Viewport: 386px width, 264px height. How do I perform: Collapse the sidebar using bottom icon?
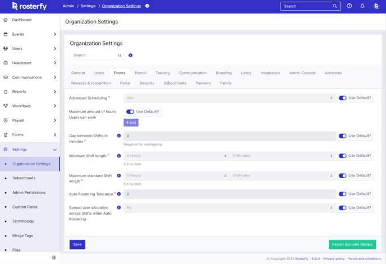(54, 257)
